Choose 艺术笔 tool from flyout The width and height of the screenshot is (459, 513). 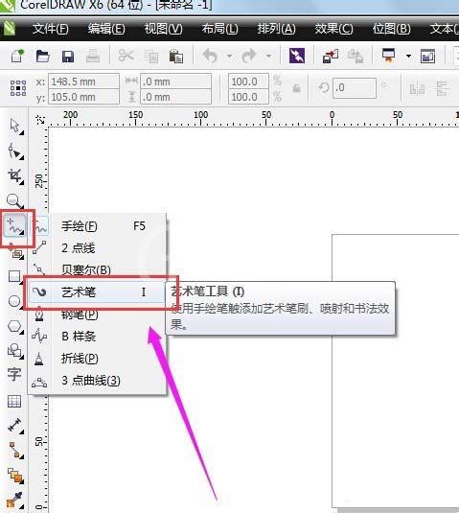pos(98,291)
